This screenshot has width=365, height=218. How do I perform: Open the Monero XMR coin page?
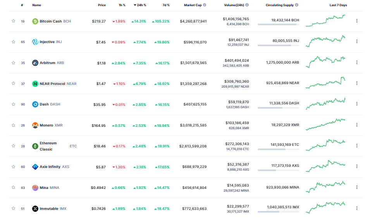[51, 125]
